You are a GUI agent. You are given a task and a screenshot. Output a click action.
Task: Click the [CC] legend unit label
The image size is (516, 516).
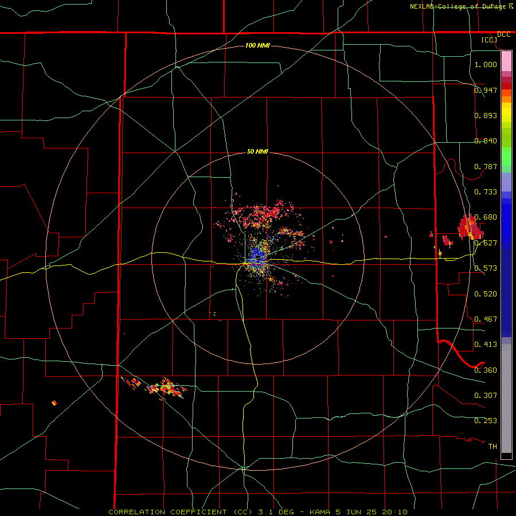click(x=490, y=40)
